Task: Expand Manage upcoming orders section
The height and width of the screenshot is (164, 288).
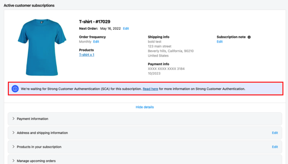Action: click(x=145, y=159)
